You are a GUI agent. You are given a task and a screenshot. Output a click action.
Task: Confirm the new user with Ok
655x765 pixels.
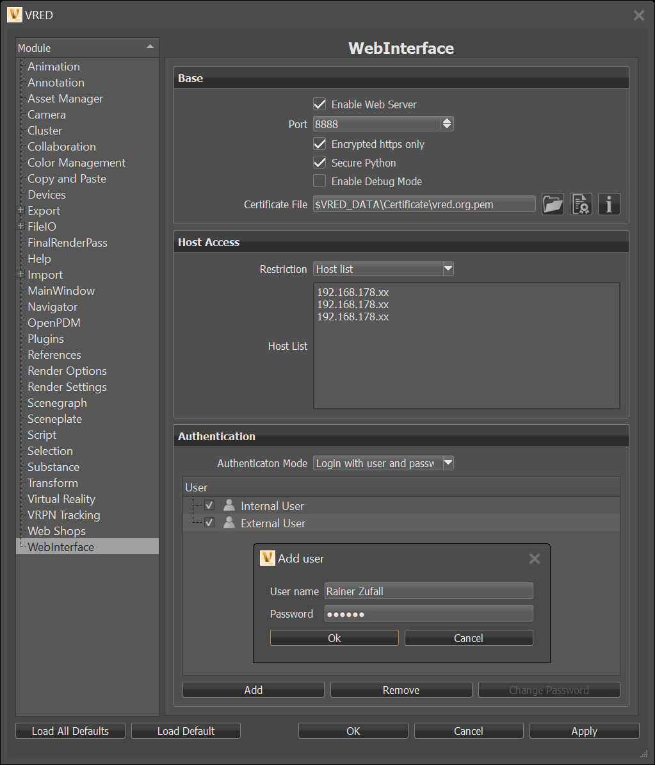click(334, 637)
